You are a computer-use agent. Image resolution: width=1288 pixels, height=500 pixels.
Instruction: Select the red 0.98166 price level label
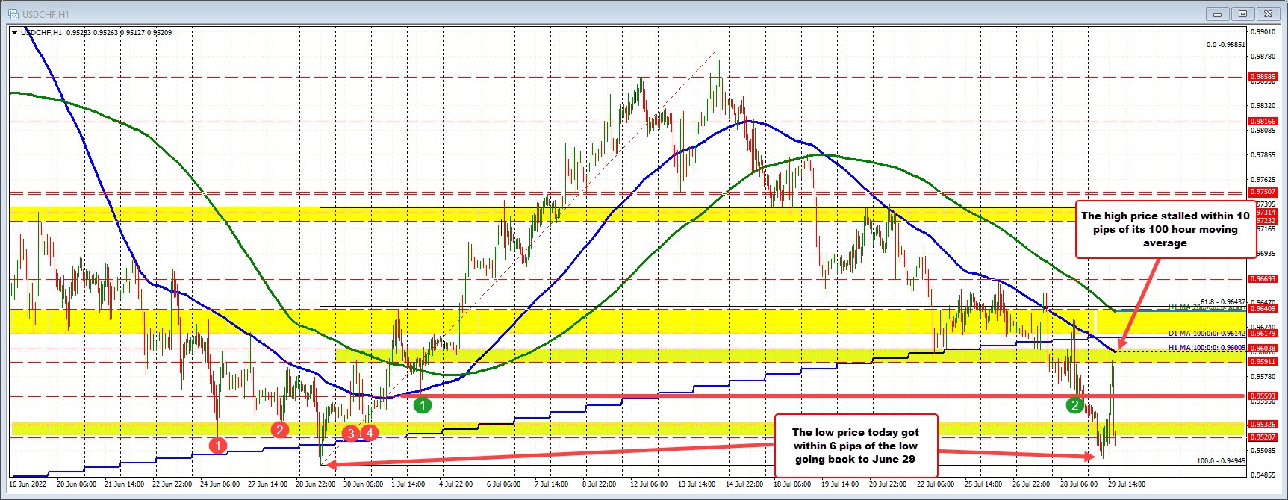[x=1263, y=121]
